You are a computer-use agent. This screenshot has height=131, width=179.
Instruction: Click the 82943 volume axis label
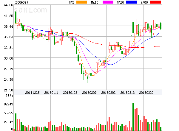tap(8, 104)
